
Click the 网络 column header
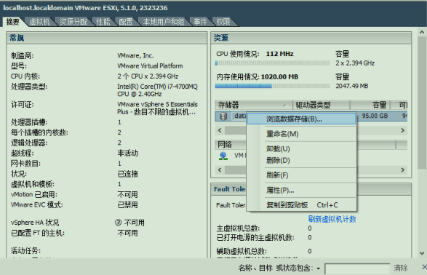tap(231, 145)
